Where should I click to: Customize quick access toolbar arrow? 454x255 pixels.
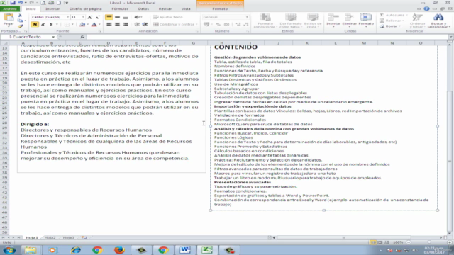click(67, 3)
